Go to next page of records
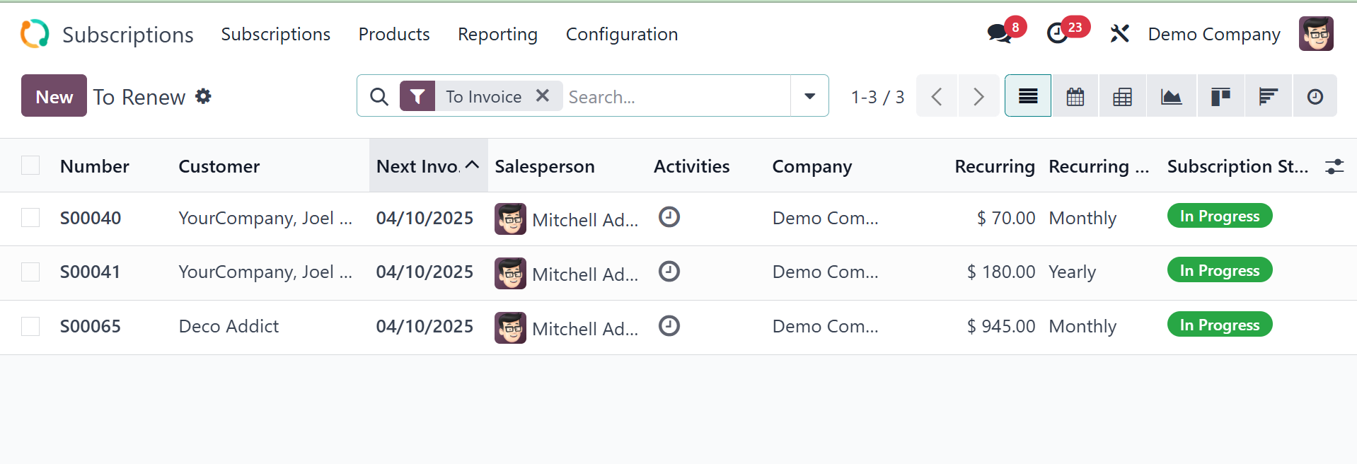Image resolution: width=1357 pixels, height=464 pixels. pyautogui.click(x=978, y=96)
